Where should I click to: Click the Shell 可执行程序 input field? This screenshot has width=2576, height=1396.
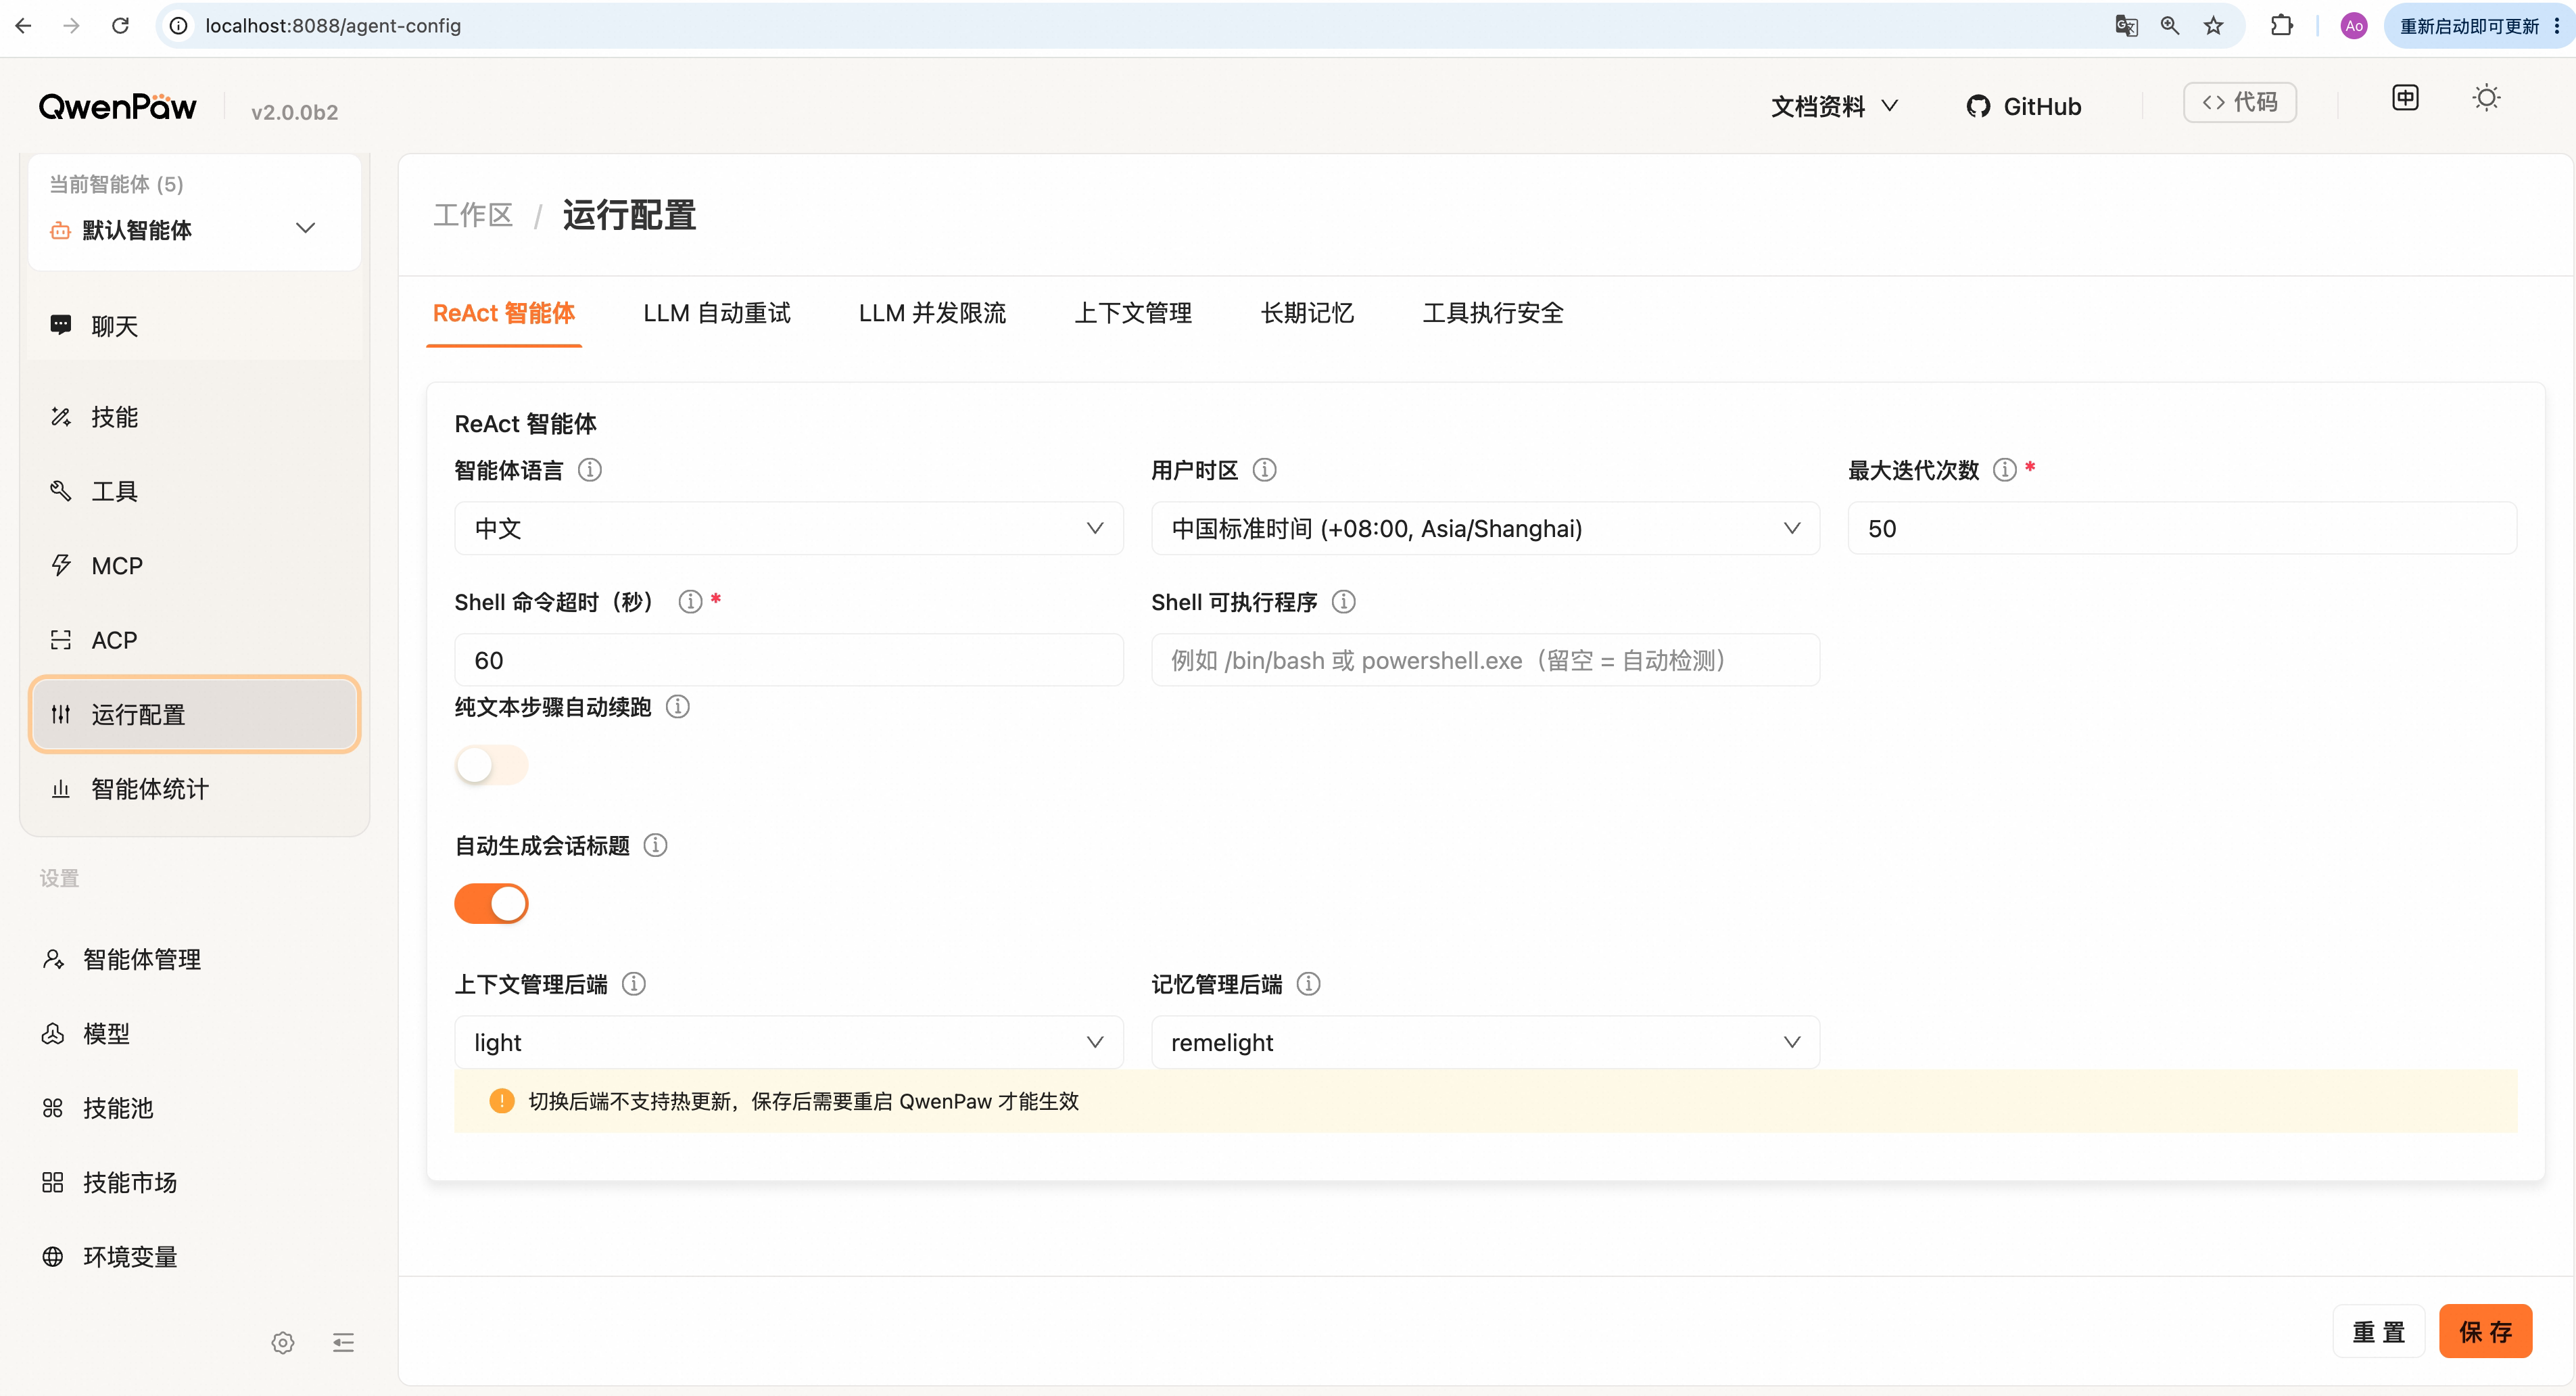pyautogui.click(x=1485, y=660)
